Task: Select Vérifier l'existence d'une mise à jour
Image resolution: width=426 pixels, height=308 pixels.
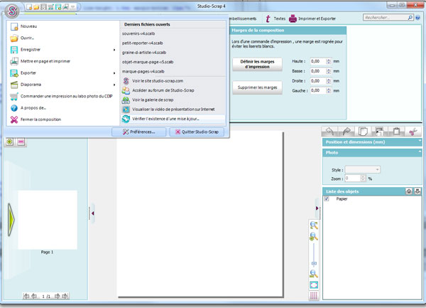Action: tap(173, 119)
